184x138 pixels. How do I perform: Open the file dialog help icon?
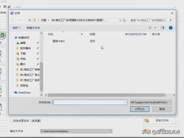pyautogui.click(x=170, y=28)
